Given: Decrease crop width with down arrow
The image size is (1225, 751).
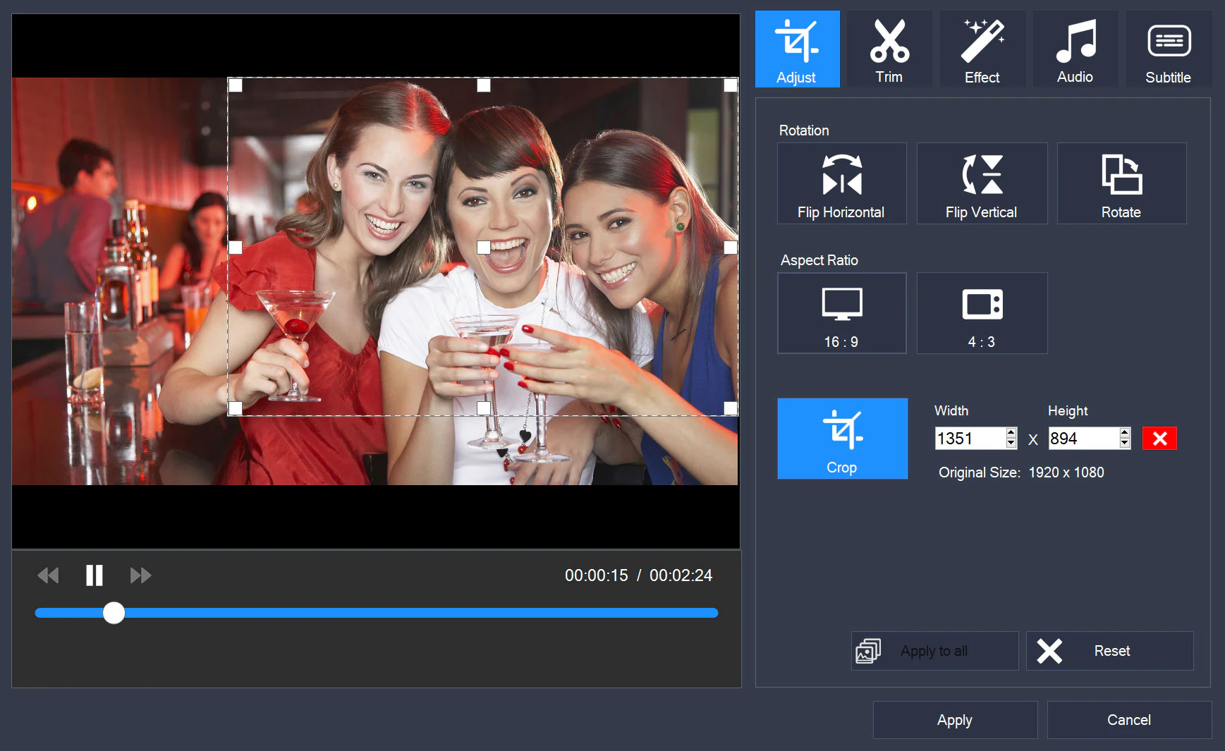Looking at the screenshot, I should pyautogui.click(x=1011, y=444).
